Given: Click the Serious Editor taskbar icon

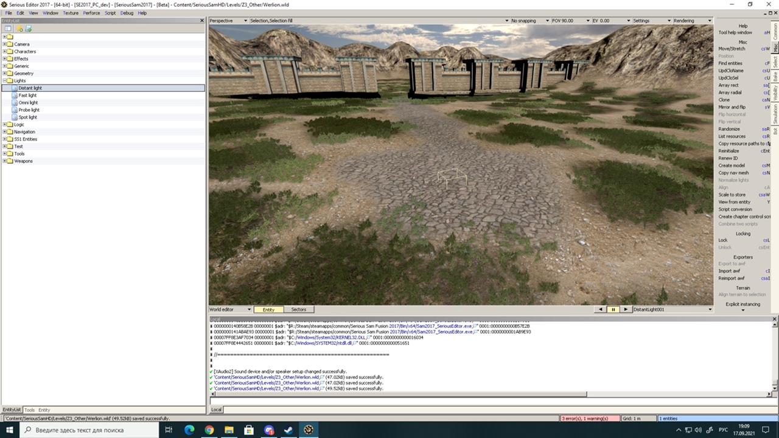Looking at the screenshot, I should (309, 430).
